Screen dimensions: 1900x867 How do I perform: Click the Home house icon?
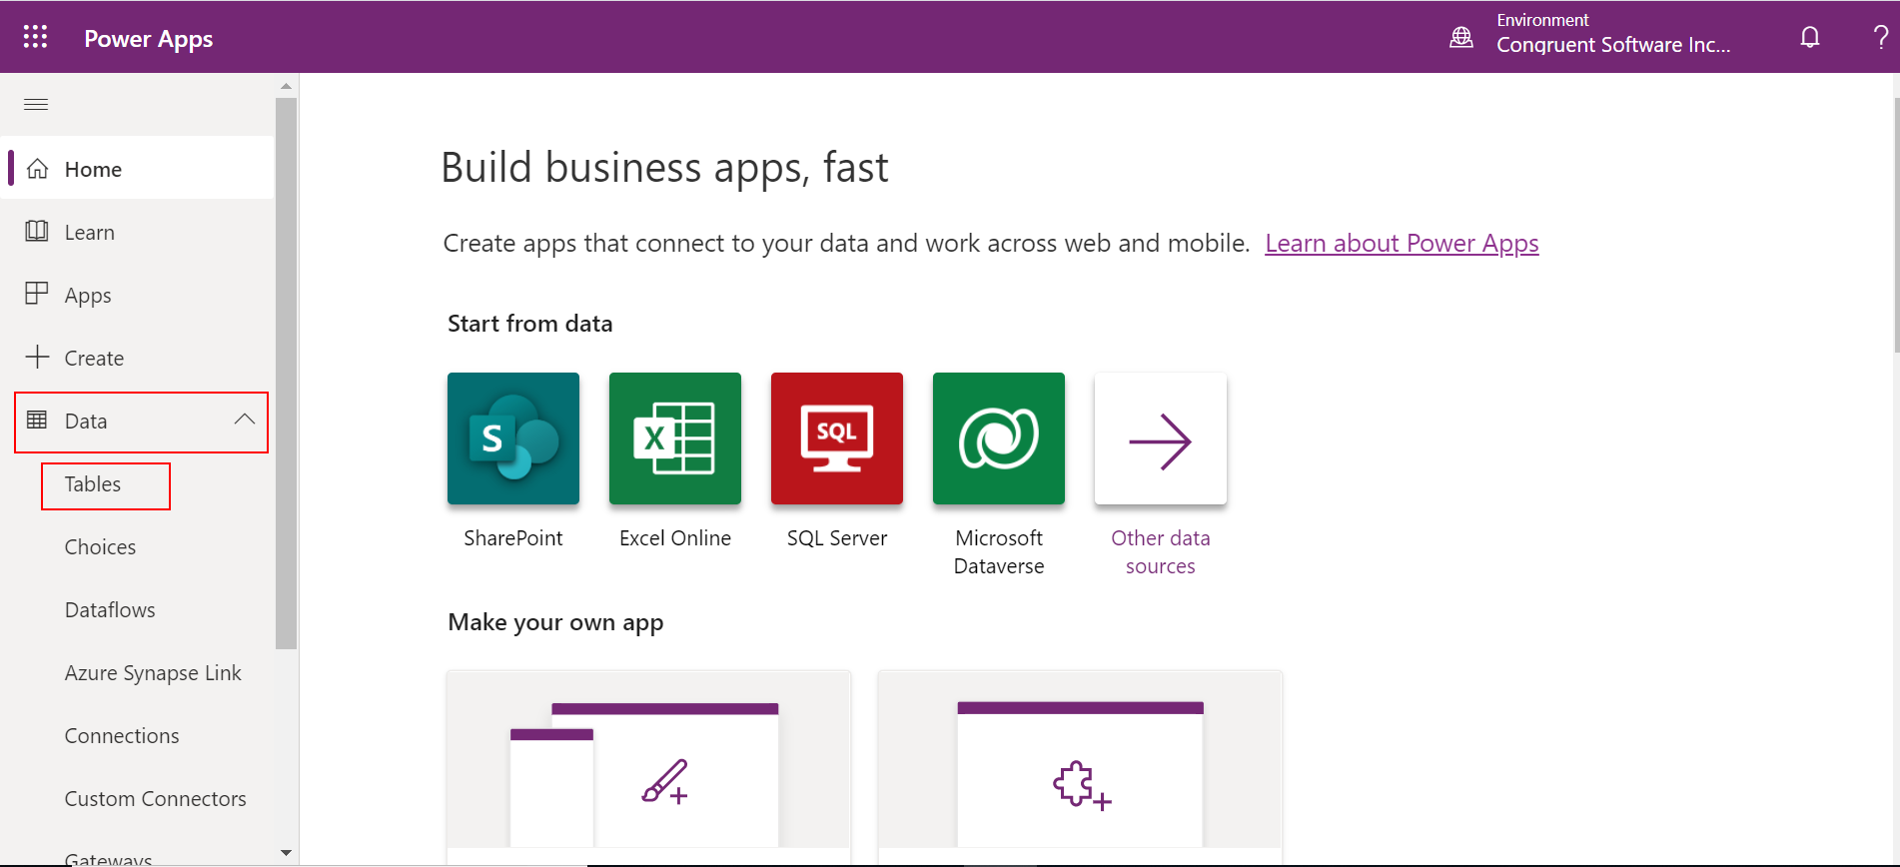click(37, 169)
